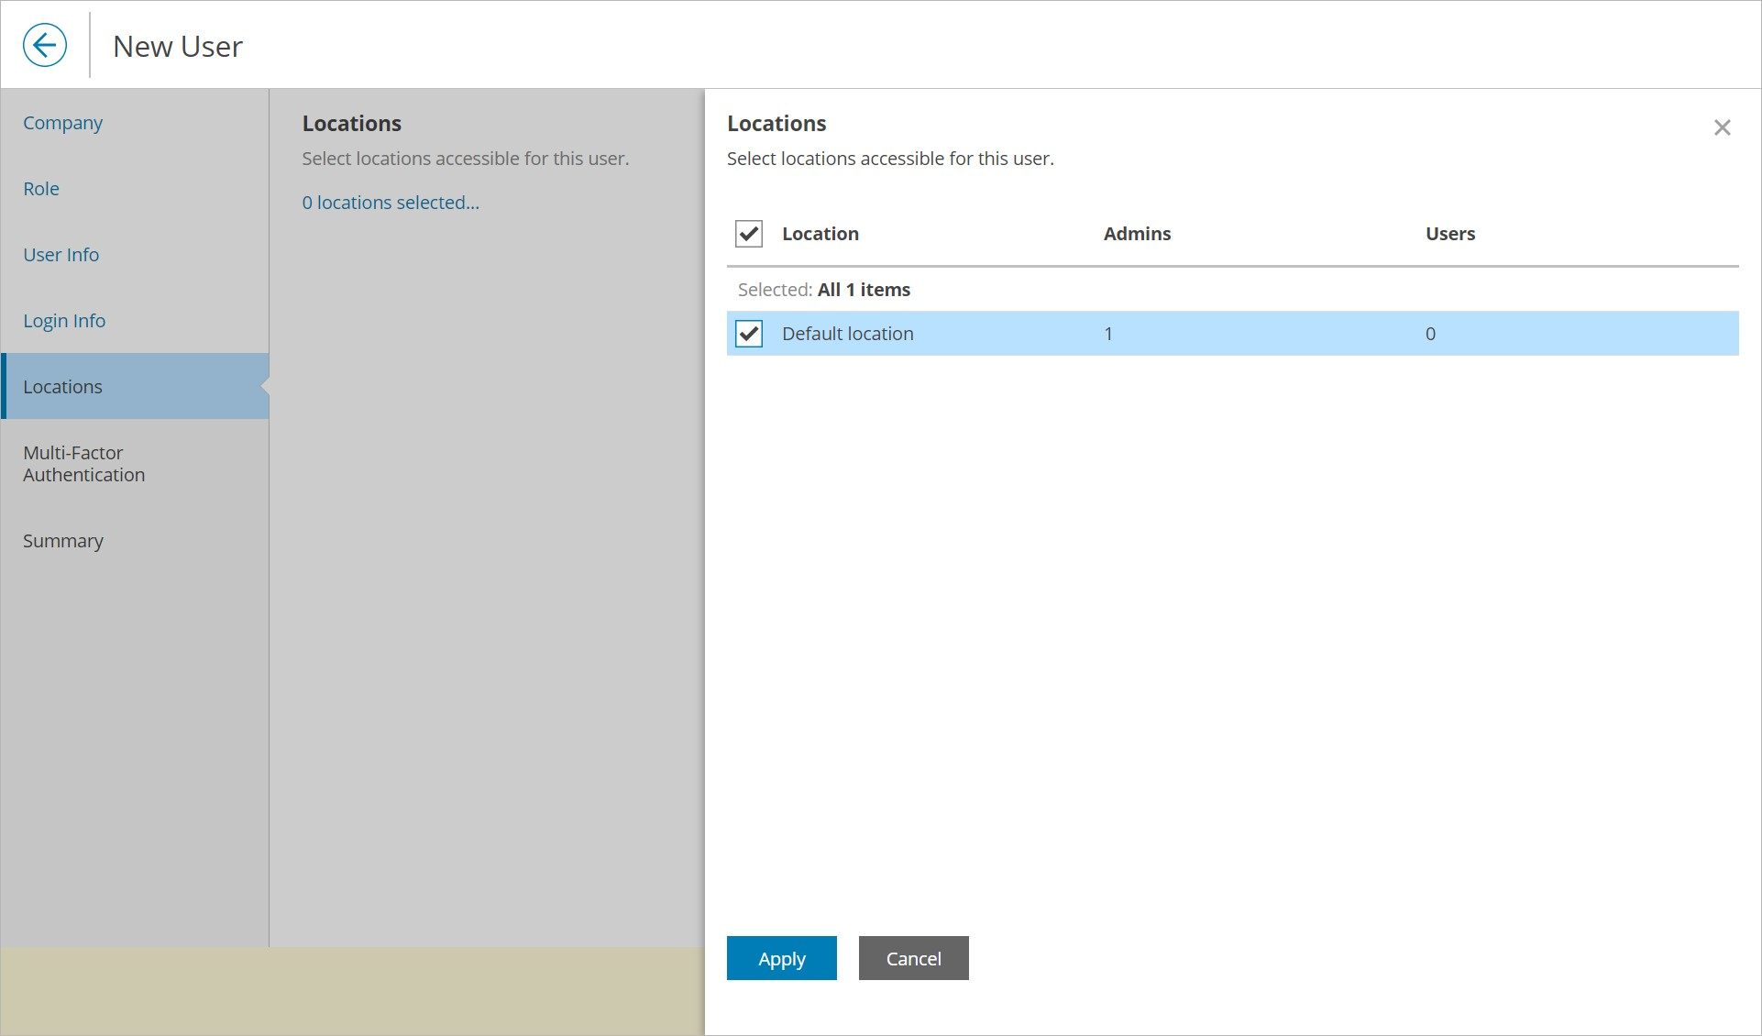Open the User Info step

[x=61, y=255]
